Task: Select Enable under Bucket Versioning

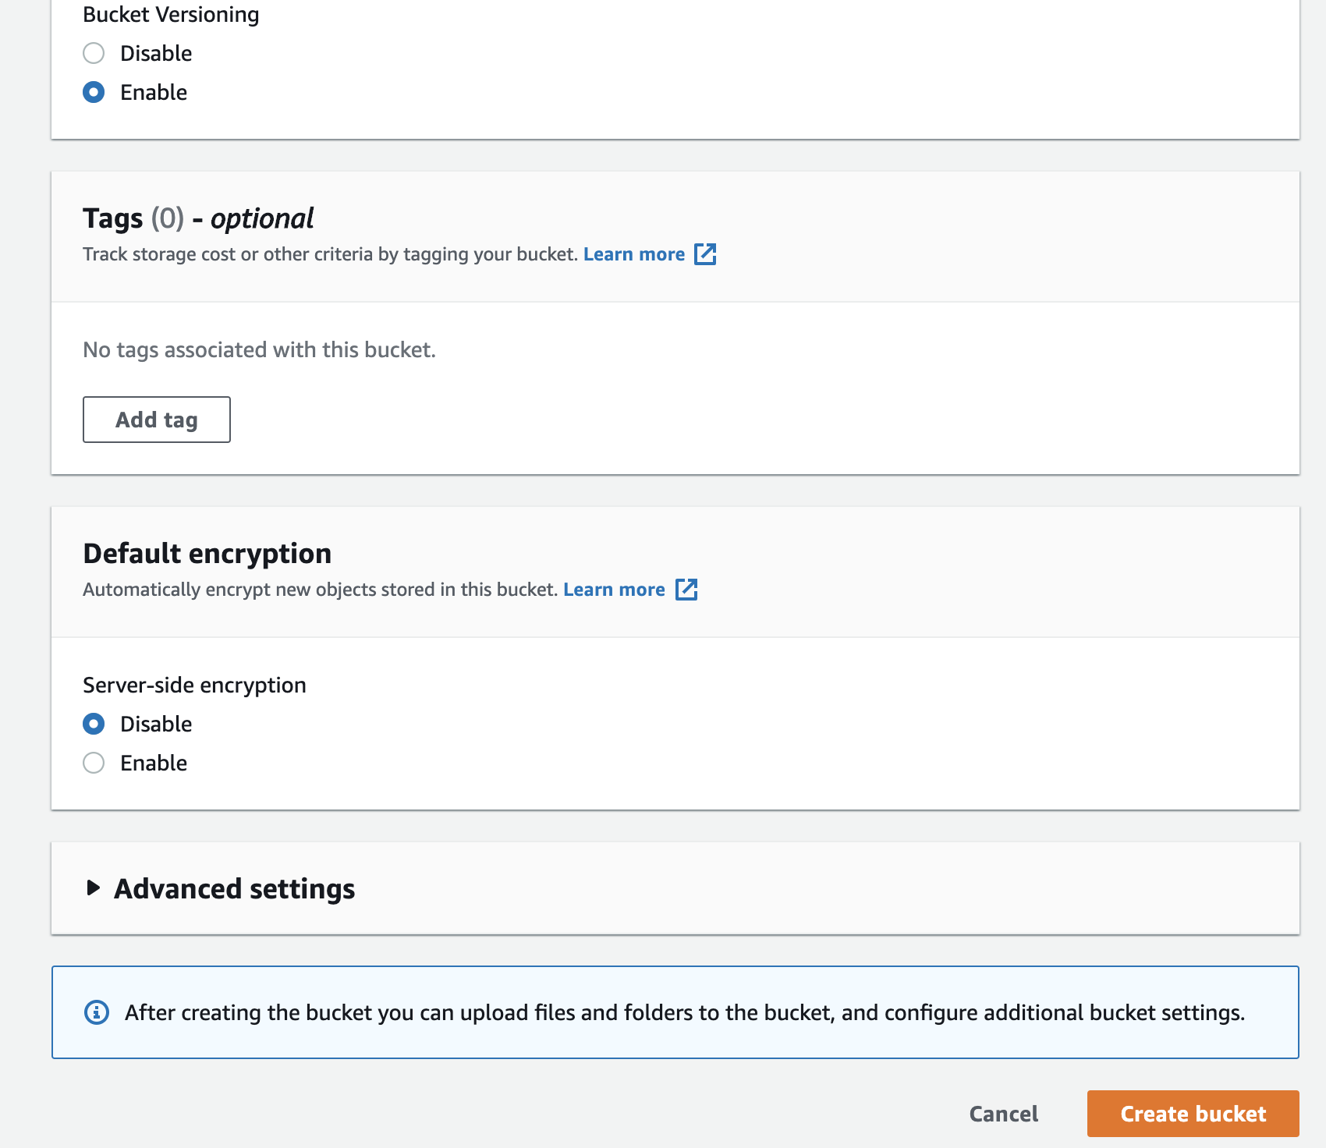Action: [94, 92]
